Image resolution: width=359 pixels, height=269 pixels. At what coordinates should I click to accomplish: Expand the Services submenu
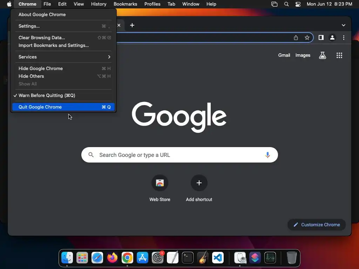click(63, 57)
